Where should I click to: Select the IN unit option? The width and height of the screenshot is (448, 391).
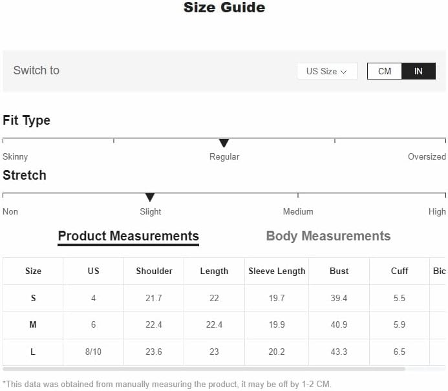pos(418,71)
